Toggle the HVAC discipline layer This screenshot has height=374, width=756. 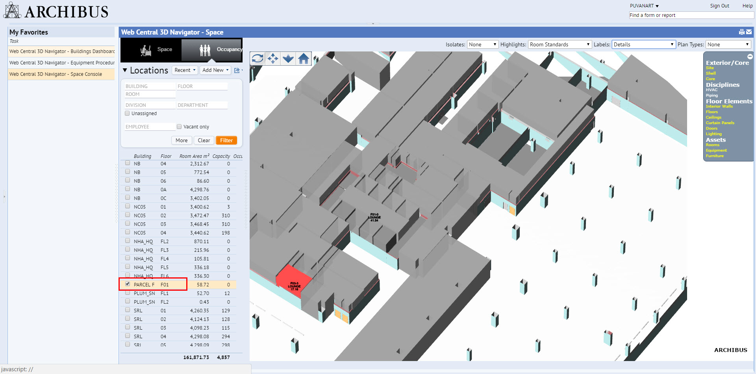click(712, 90)
